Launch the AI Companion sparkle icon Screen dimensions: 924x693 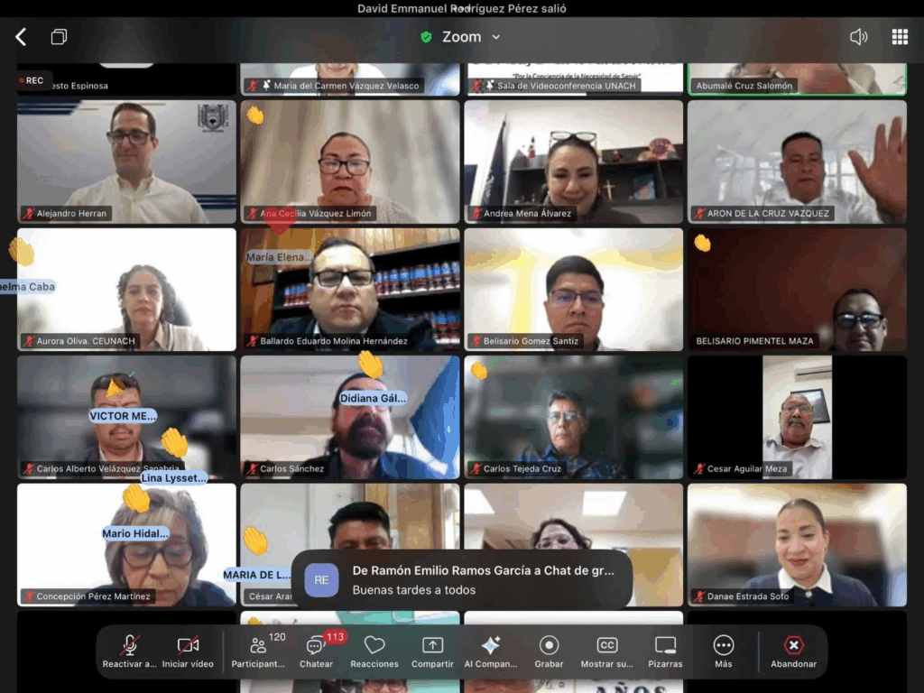[491, 646]
